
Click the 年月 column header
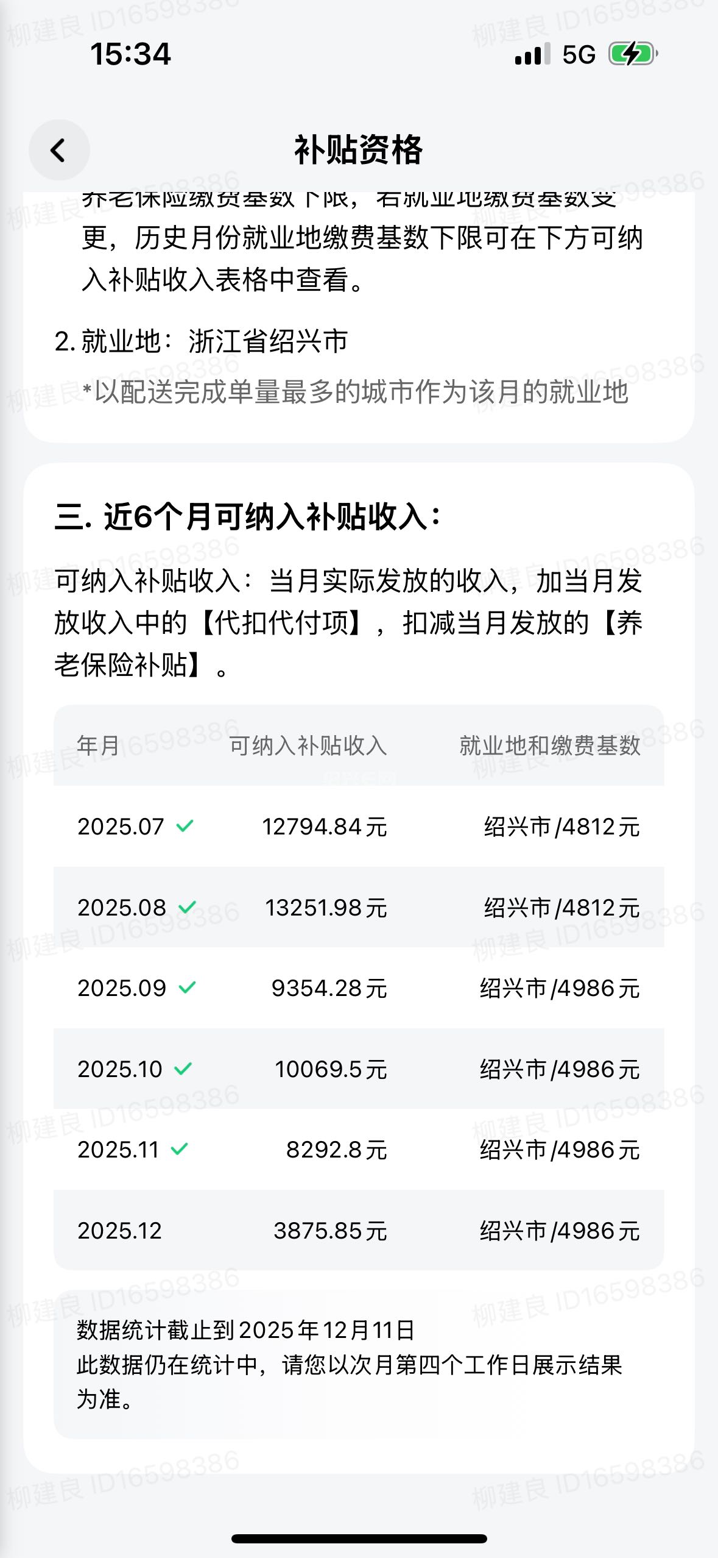98,745
